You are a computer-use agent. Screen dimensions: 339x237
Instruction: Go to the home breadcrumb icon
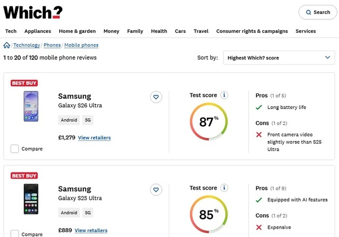coord(7,45)
